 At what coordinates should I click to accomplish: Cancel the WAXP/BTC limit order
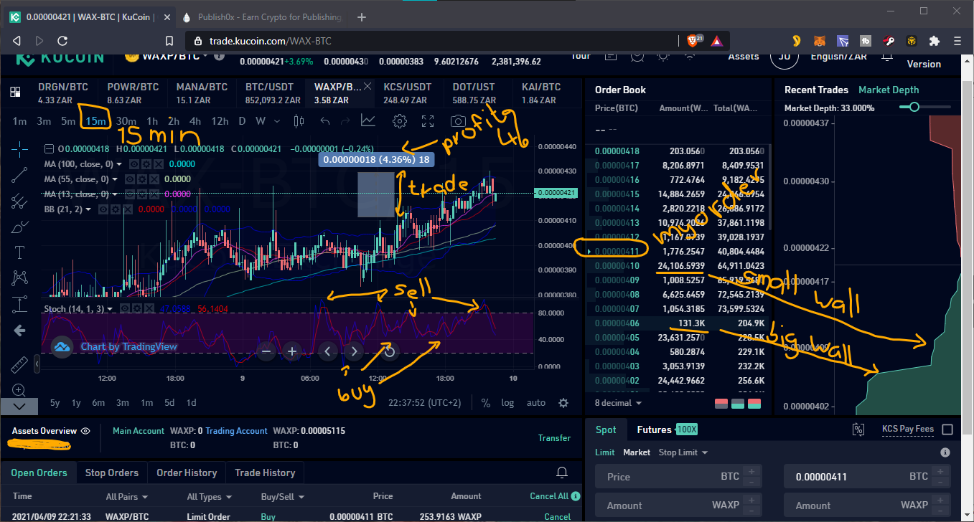558,516
